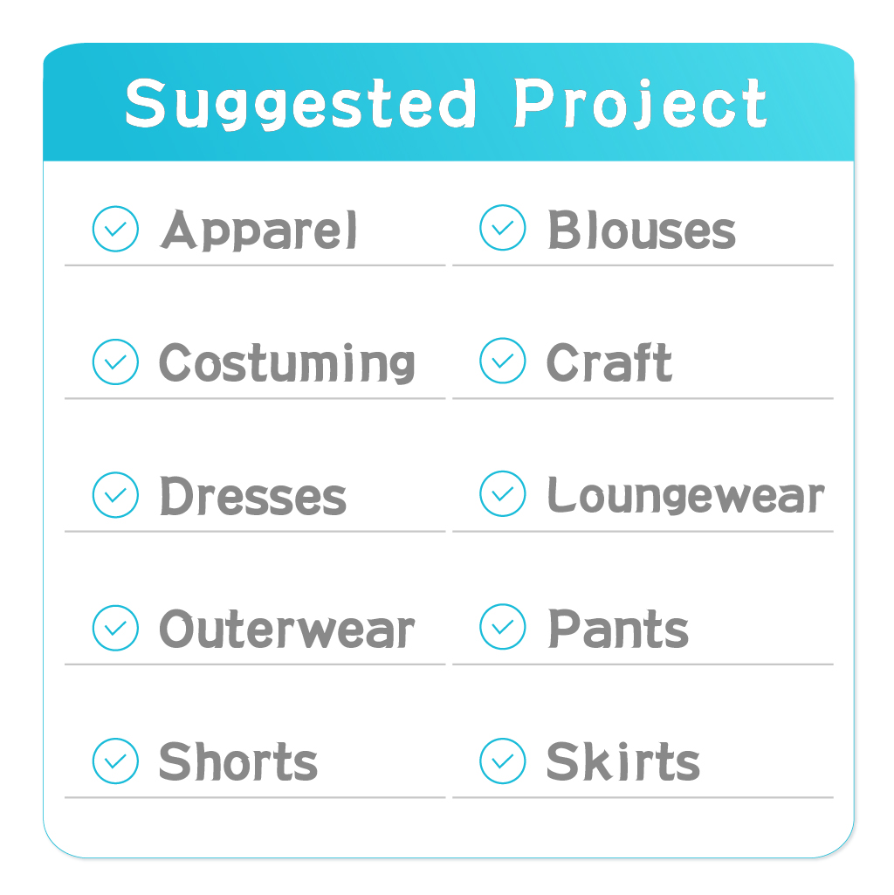The width and height of the screenshot is (894, 895).
Task: Select the Craft project text
Action: (609, 361)
